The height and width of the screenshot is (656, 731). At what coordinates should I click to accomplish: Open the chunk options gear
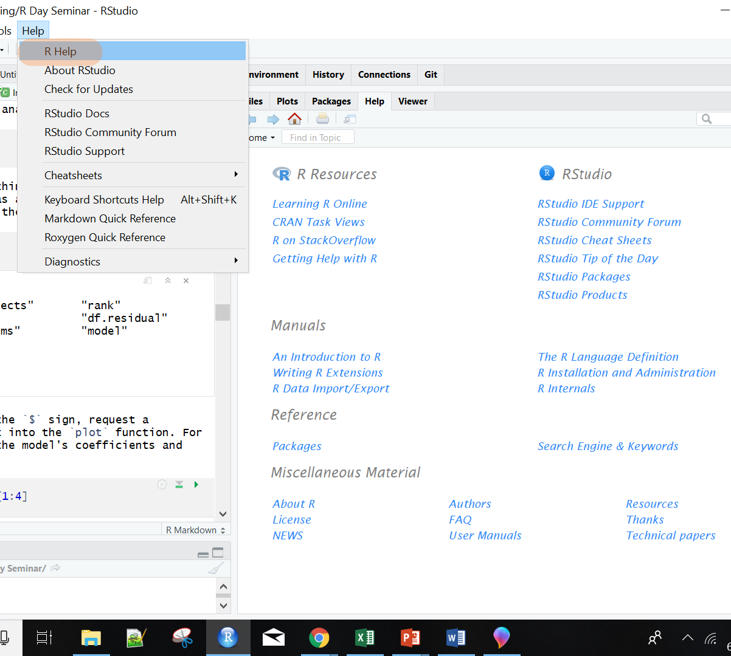(162, 485)
